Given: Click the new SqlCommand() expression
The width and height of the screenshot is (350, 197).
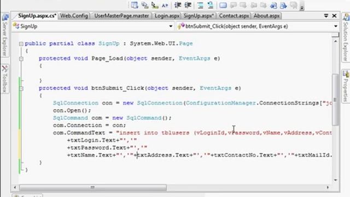Looking at the screenshot, I should [x=142, y=118].
